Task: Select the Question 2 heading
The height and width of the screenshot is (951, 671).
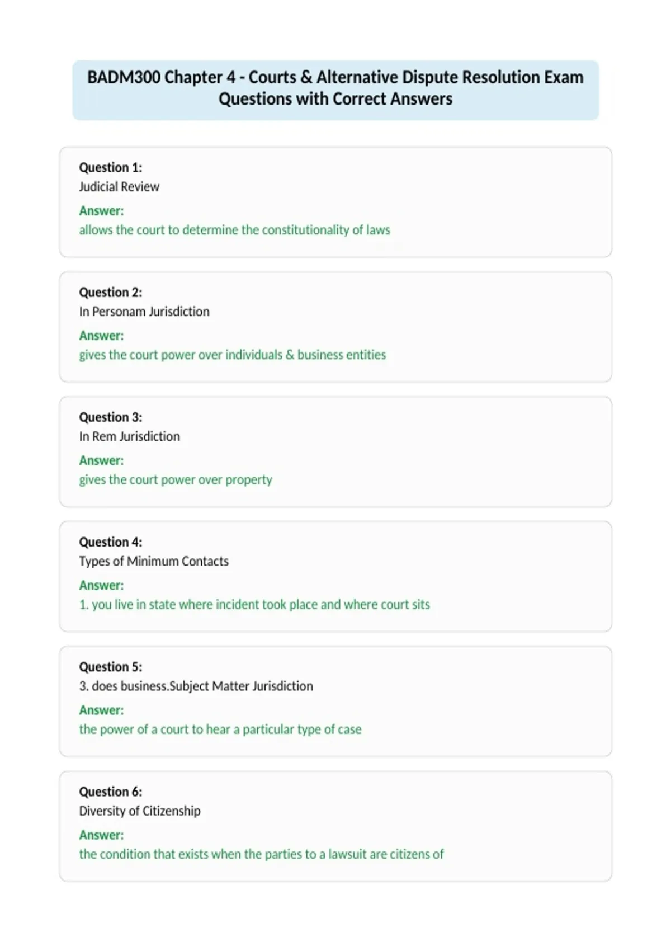Action: [111, 292]
